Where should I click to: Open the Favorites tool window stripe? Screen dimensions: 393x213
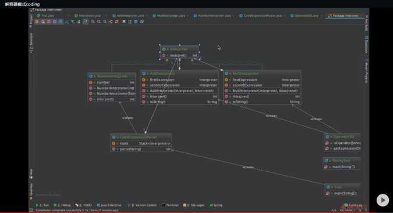[31, 192]
